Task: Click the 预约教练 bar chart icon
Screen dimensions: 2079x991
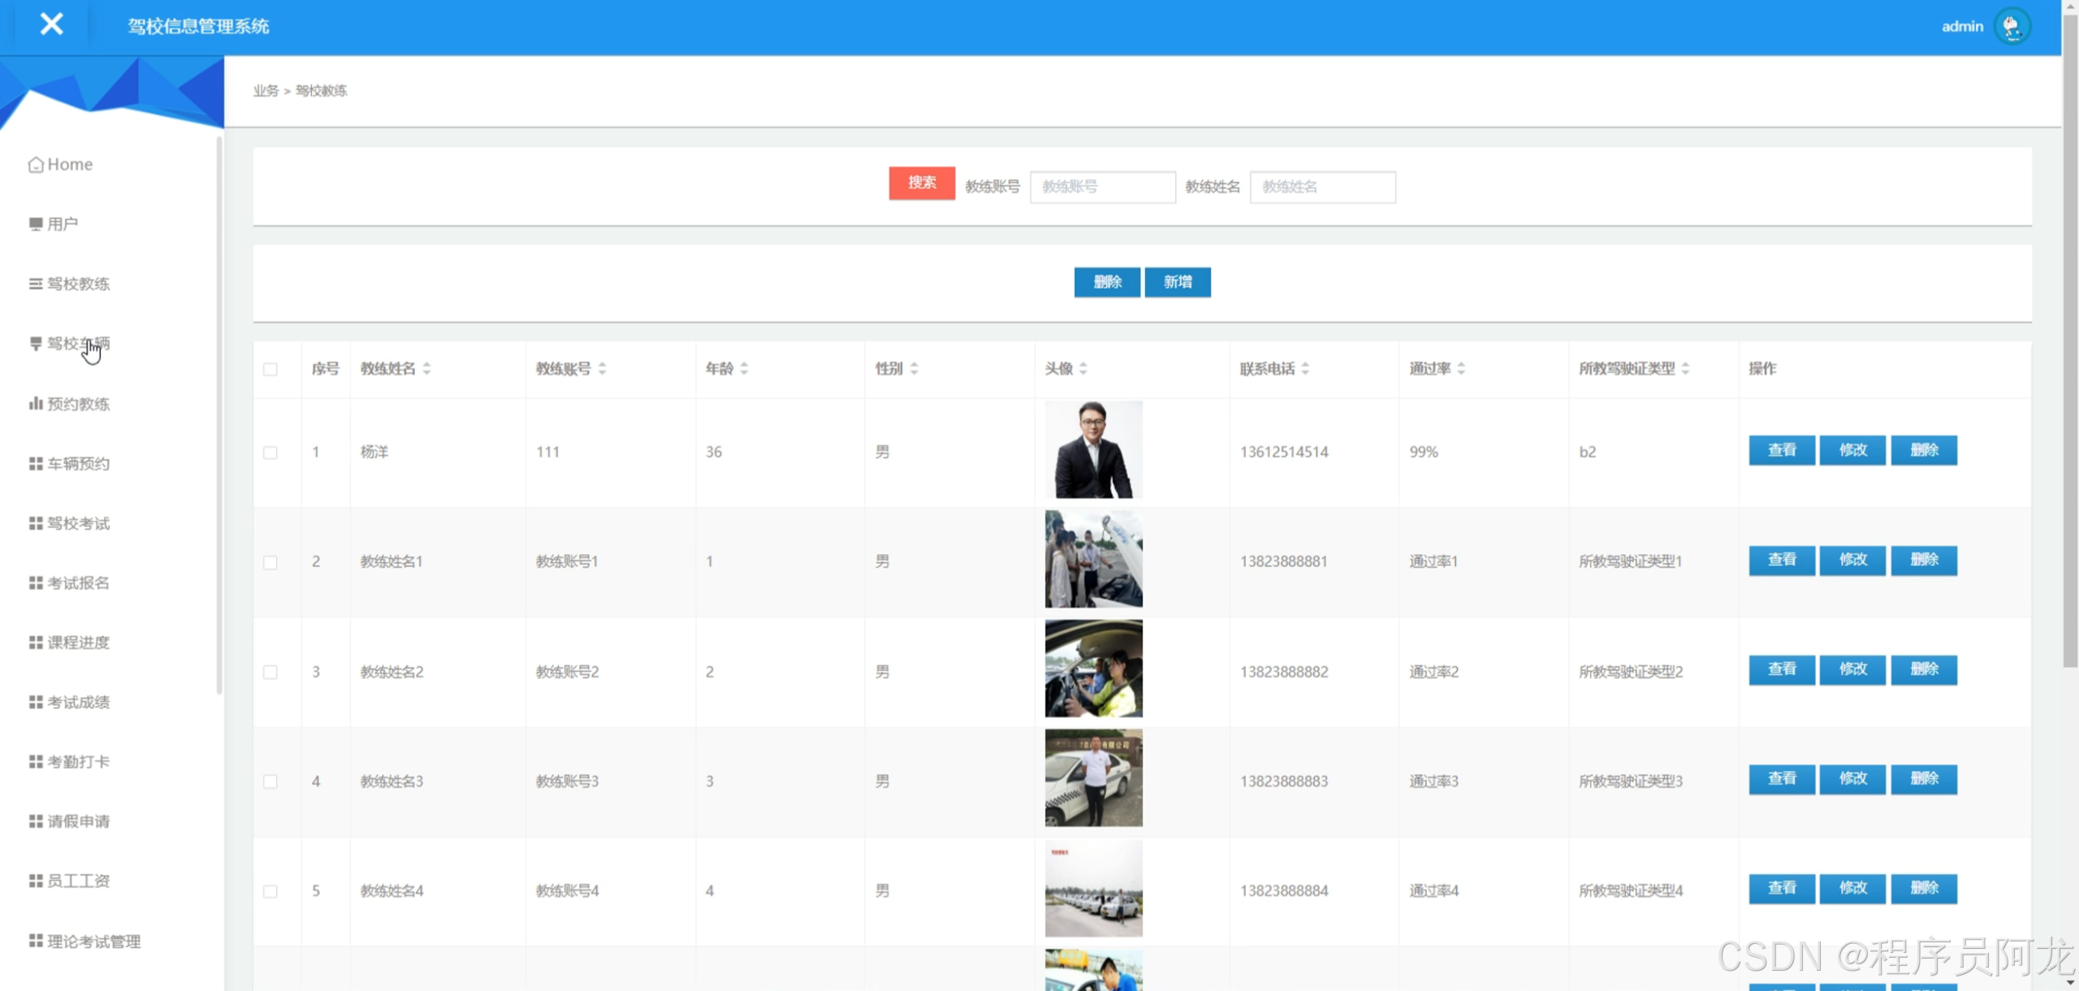Action: pos(35,404)
